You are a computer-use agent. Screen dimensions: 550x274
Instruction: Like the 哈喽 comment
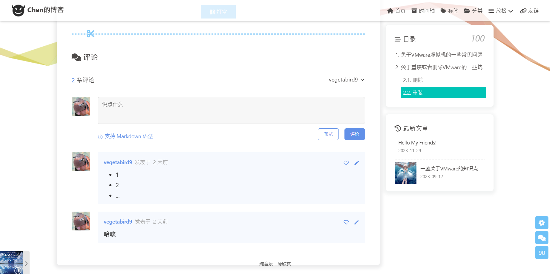[346, 222]
